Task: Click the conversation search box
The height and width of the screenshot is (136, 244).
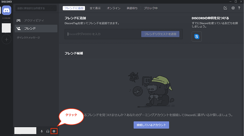Action: click(x=36, y=8)
